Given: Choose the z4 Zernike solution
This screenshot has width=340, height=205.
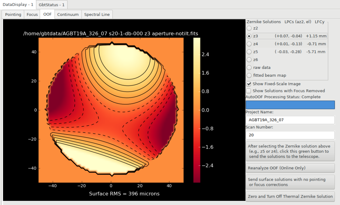Looking at the screenshot, I should pyautogui.click(x=249, y=44).
